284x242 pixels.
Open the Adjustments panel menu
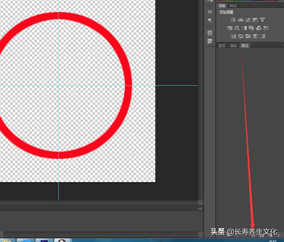(x=282, y=5)
